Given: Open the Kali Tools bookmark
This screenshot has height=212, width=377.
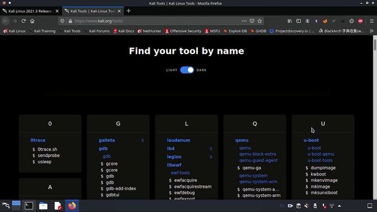Looking at the screenshot, I should (70, 31).
